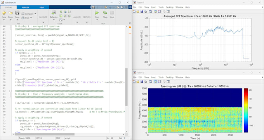The image size is (264, 140).
Task: Click Zoom: 100% in status bar
Action: [x=24, y=138]
